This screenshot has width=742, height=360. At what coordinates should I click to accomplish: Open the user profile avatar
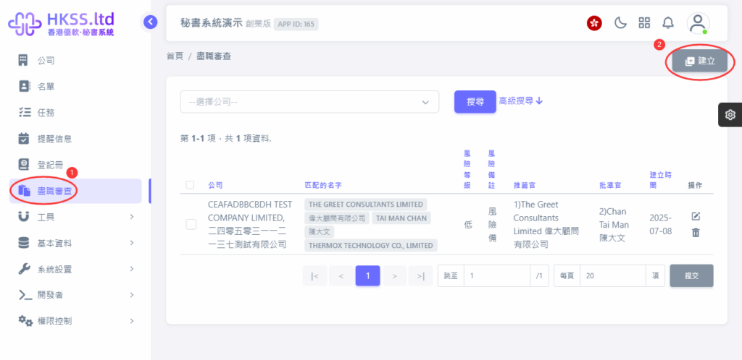[697, 22]
